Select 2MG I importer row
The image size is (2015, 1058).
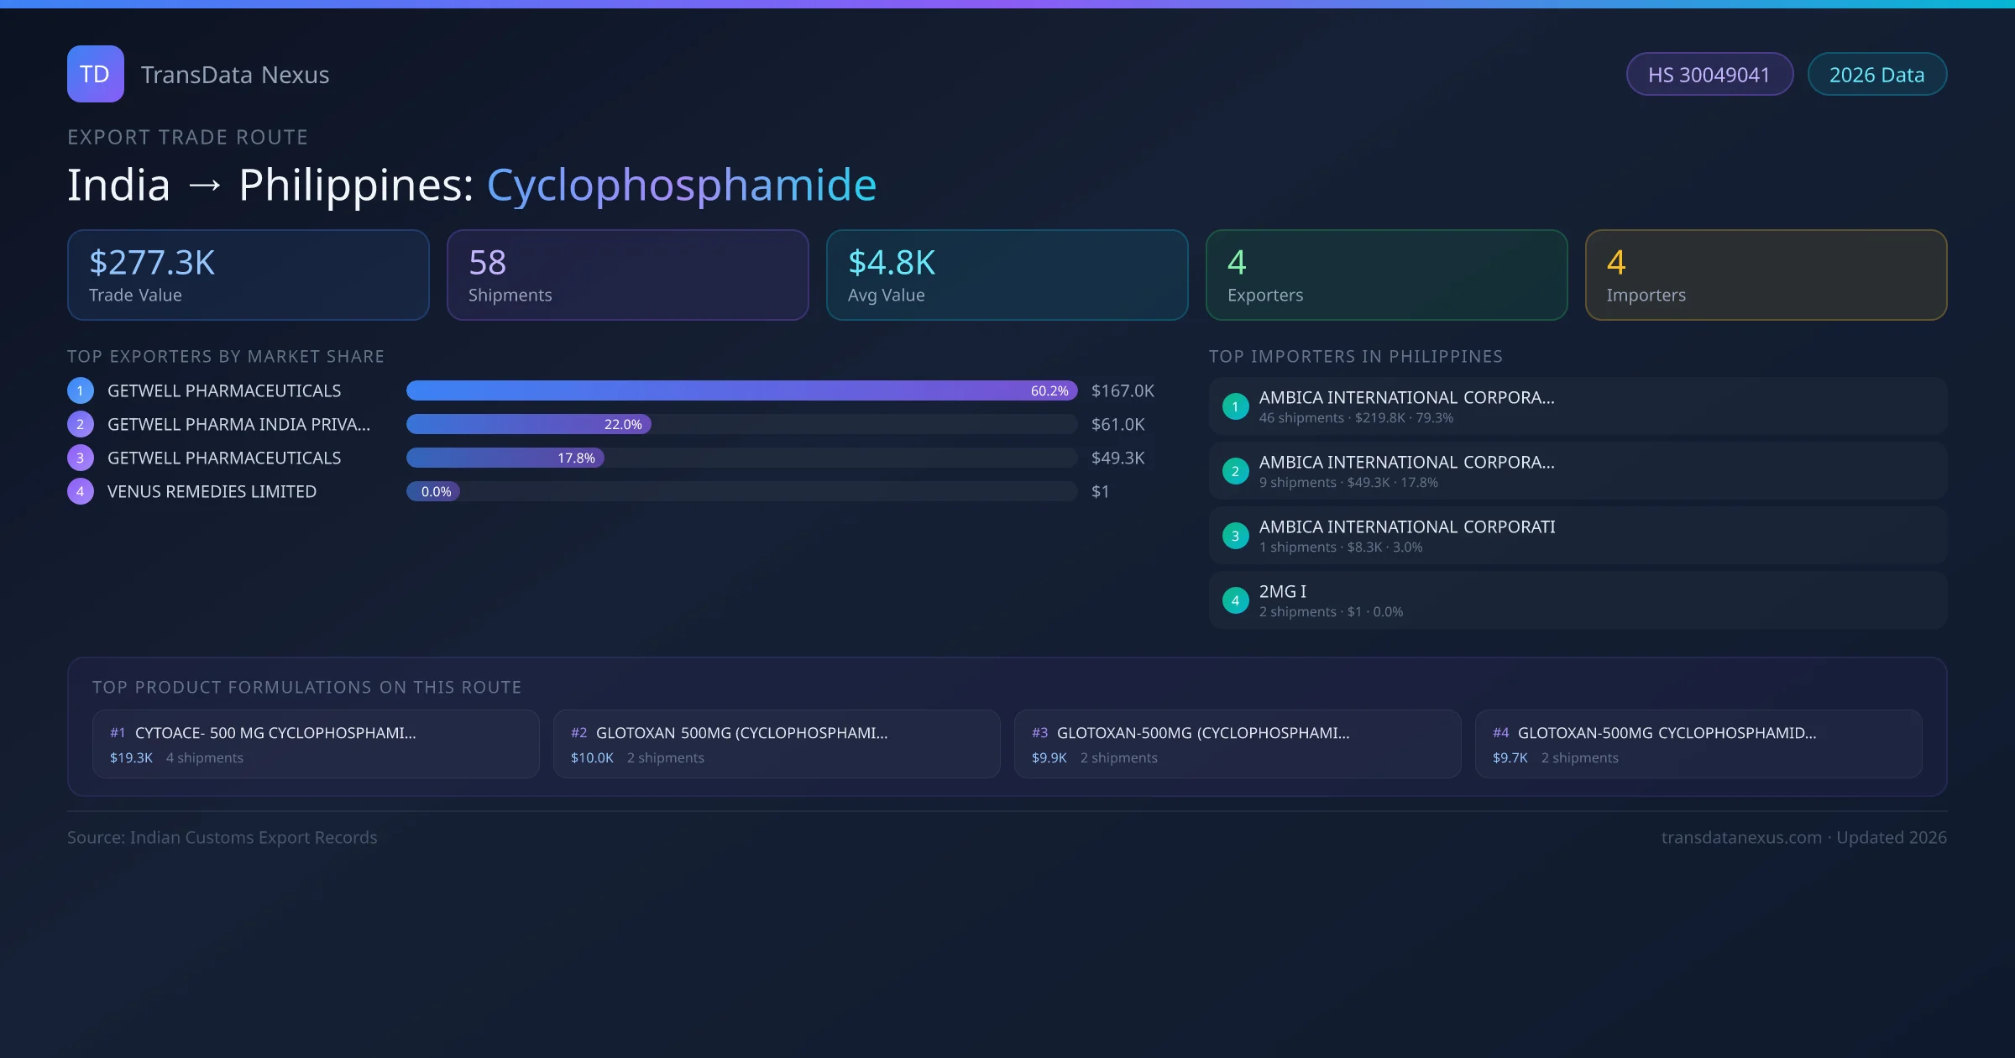coord(1577,600)
